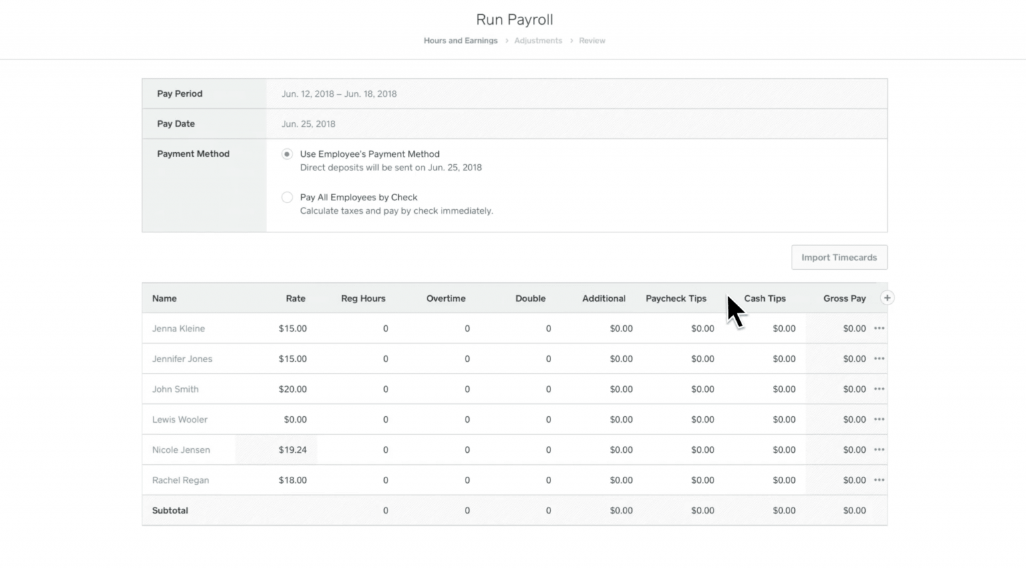This screenshot has width=1026, height=569.
Task: Open row actions for John Smith
Action: point(879,389)
